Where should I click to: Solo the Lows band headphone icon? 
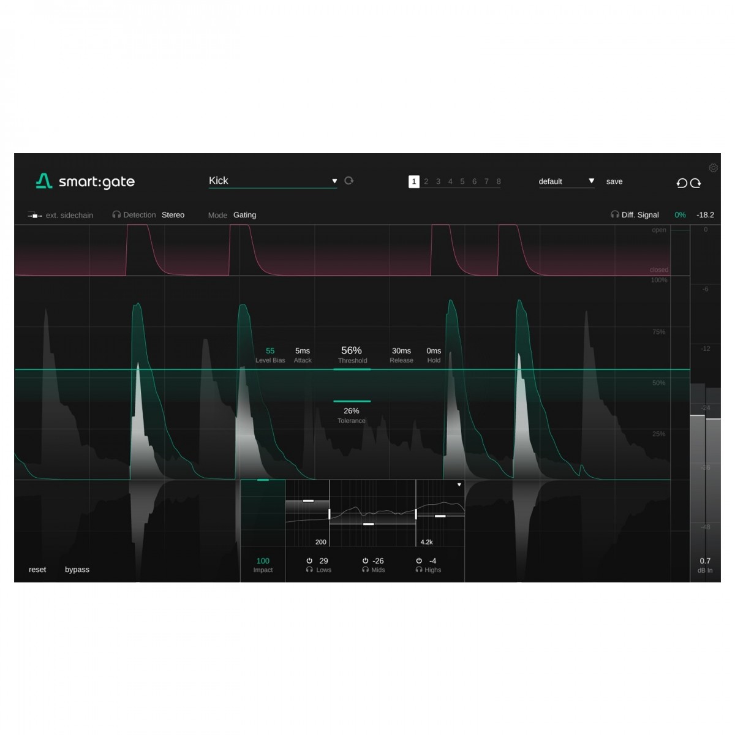coord(309,570)
